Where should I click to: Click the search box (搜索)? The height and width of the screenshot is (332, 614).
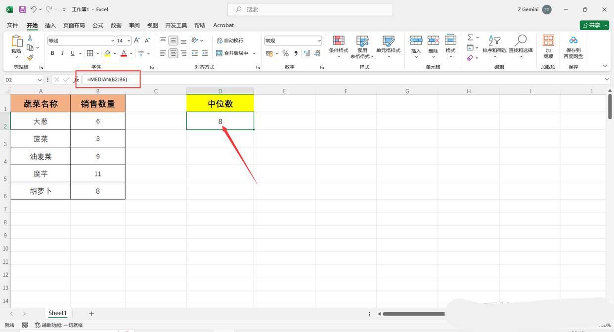point(310,9)
